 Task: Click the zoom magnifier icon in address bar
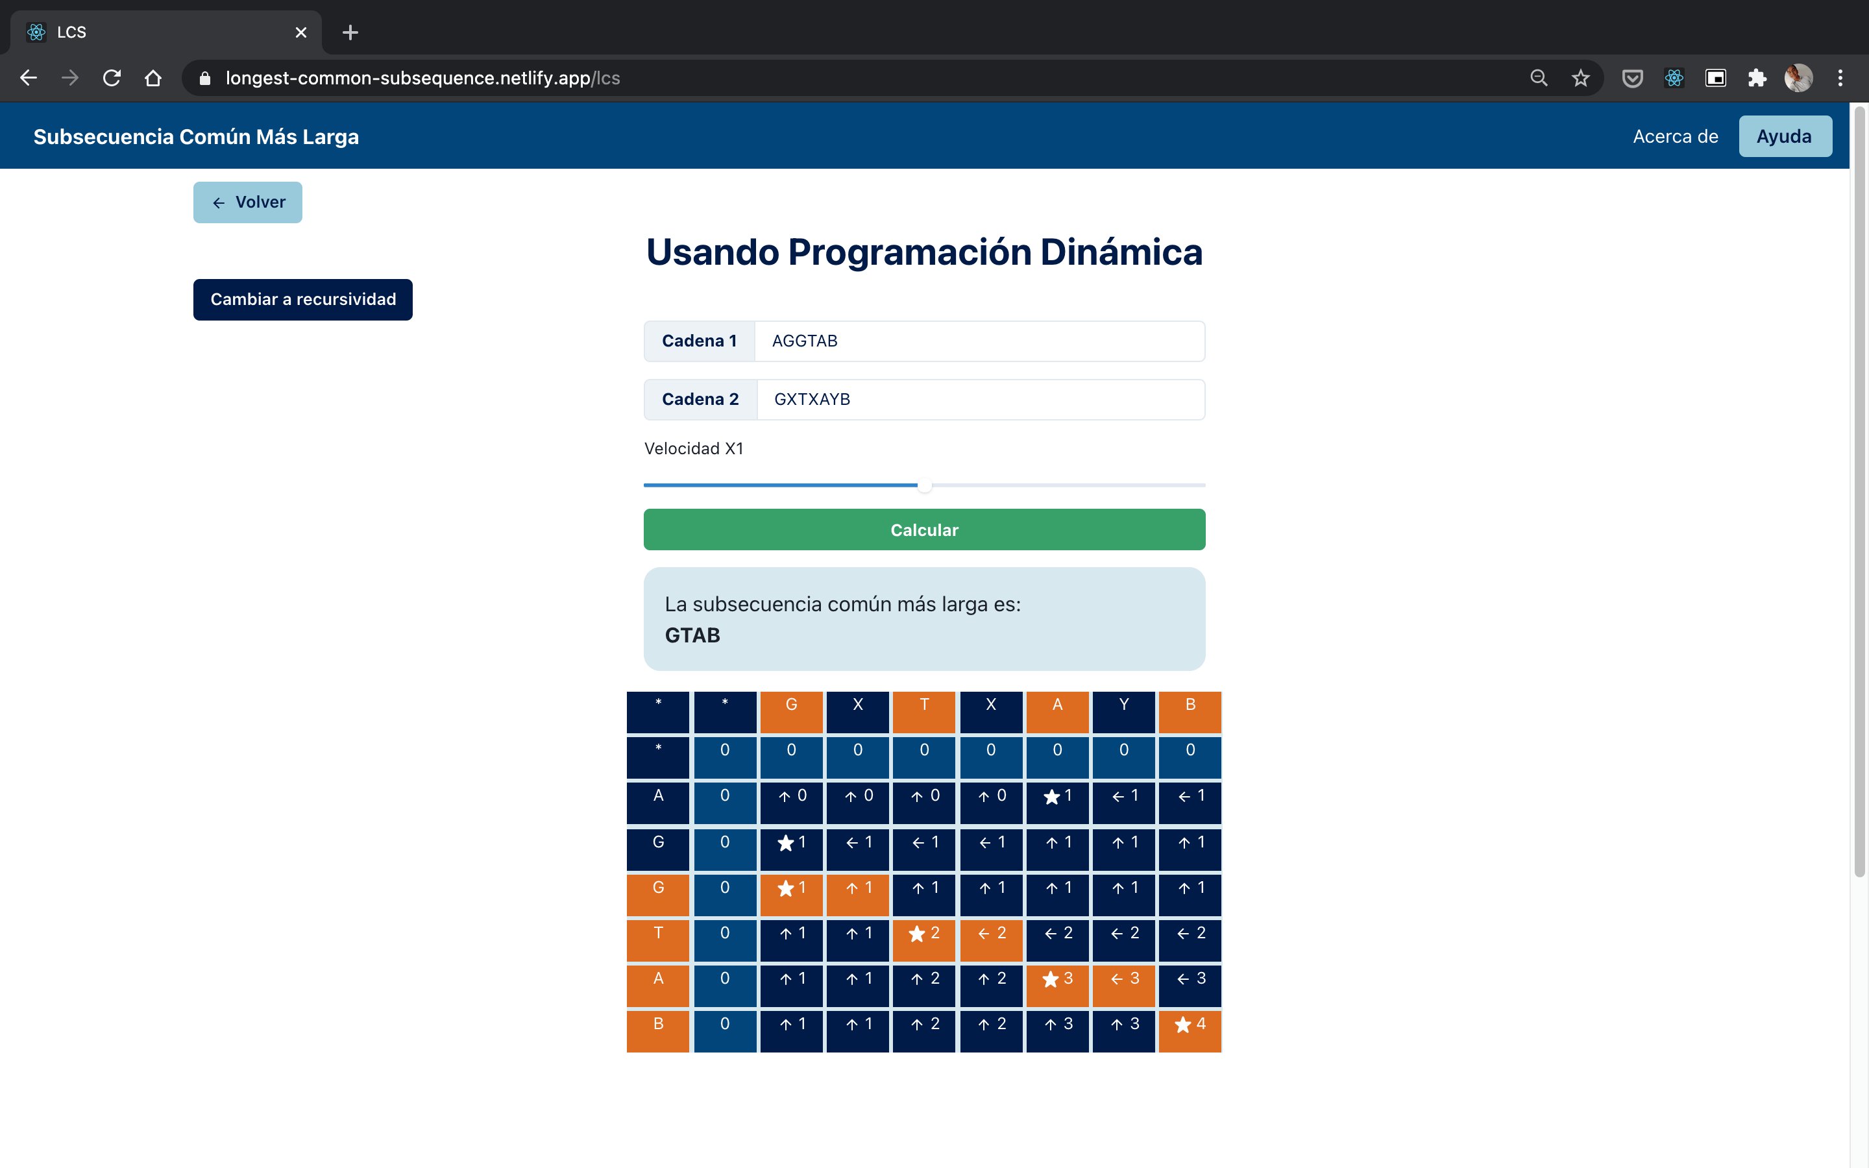point(1539,78)
